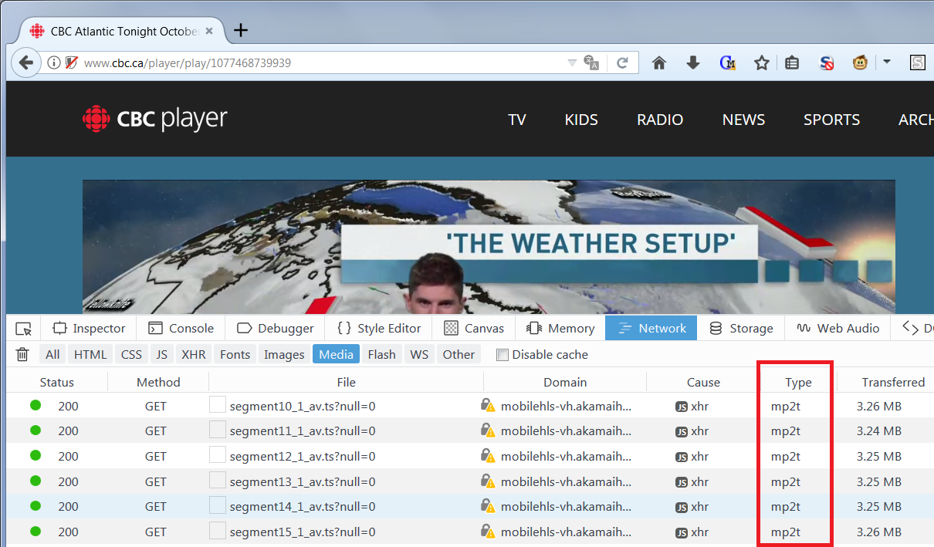Open the SPORTS navigation link
934x547 pixels.
pyautogui.click(x=832, y=120)
